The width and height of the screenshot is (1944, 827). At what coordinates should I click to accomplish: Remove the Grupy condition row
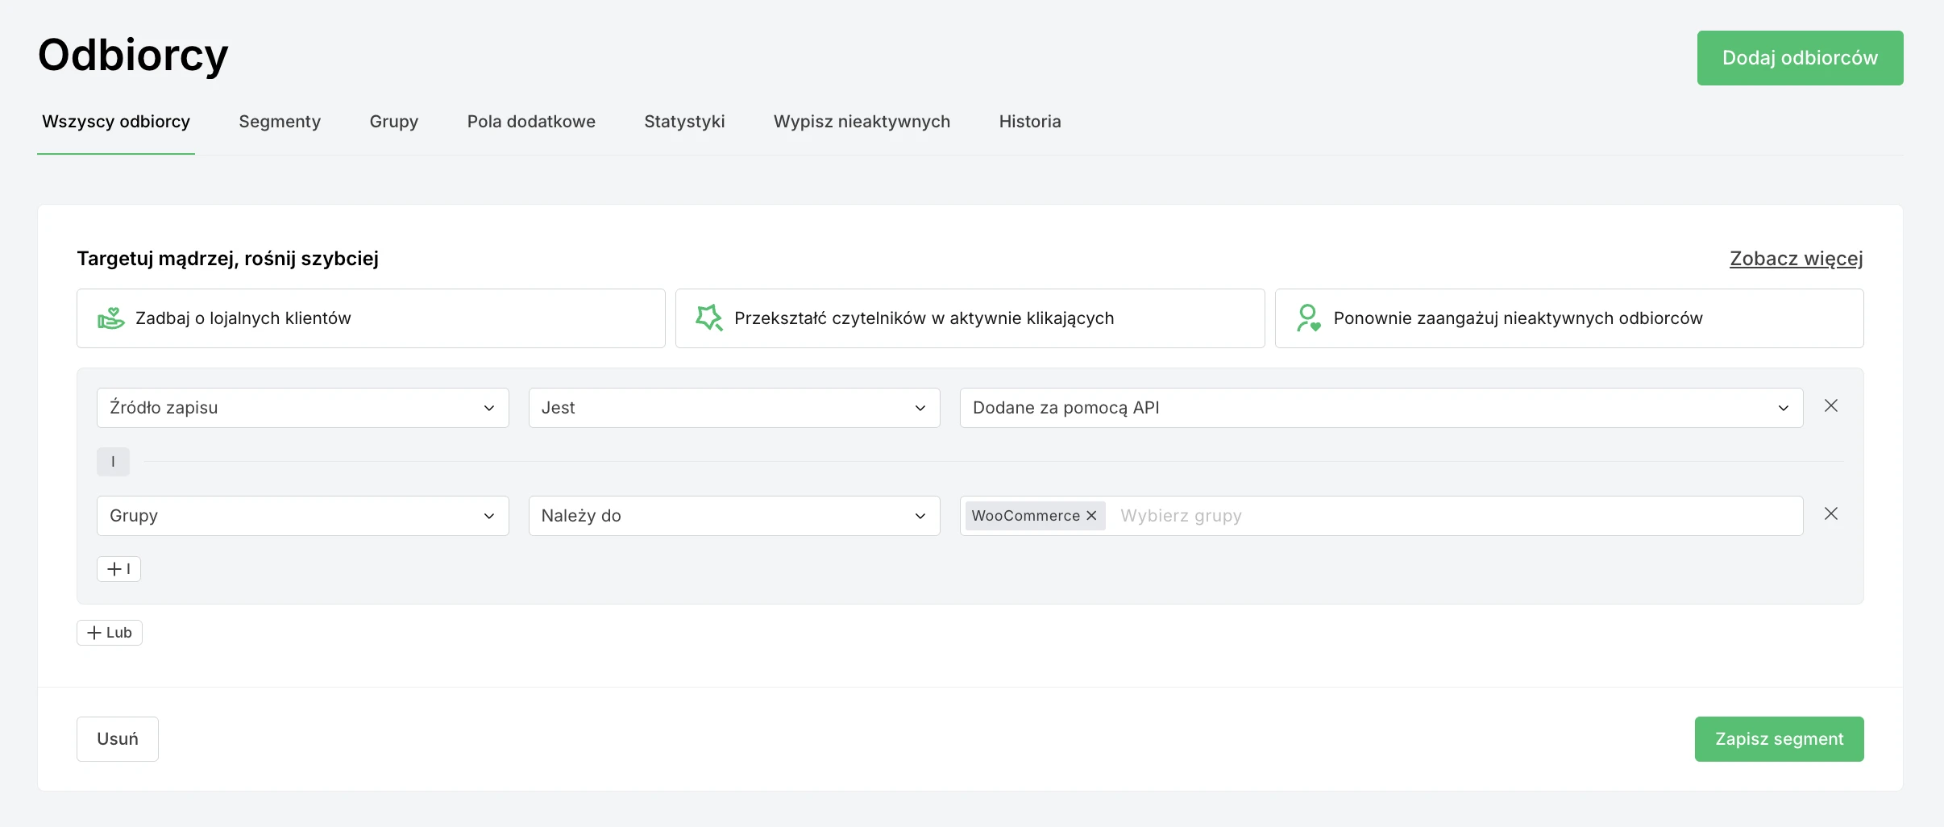[1830, 514]
